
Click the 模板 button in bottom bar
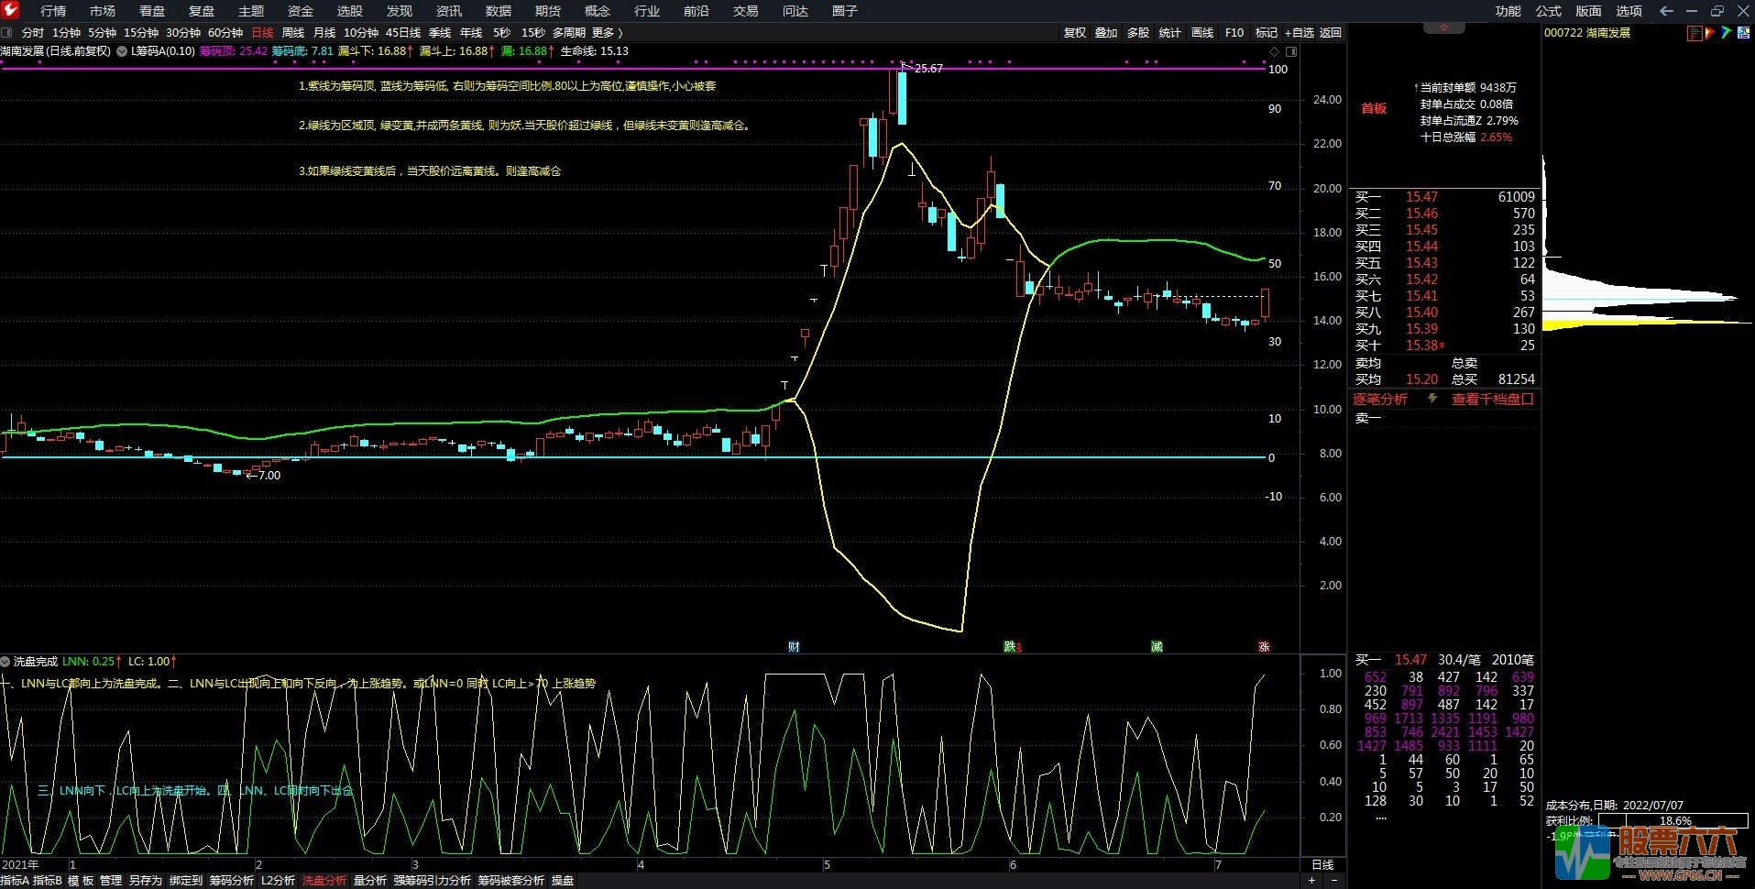81,880
